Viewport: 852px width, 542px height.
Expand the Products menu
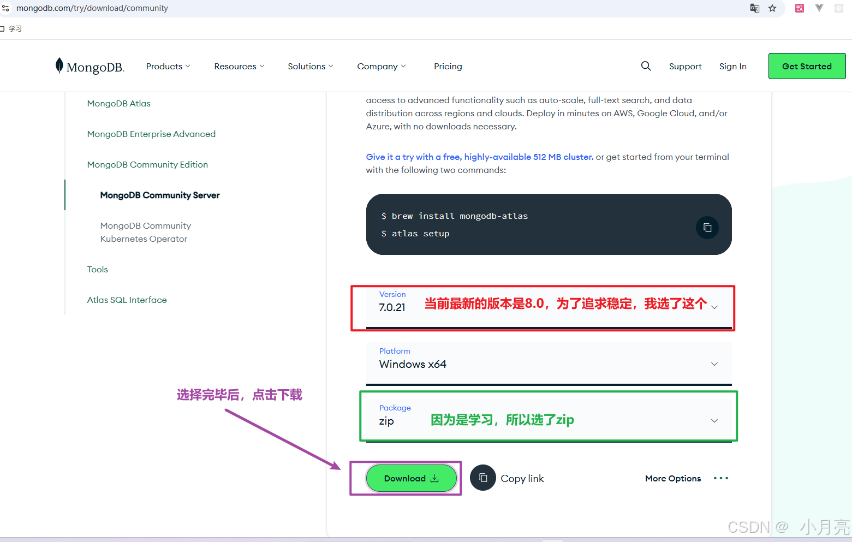click(x=168, y=66)
